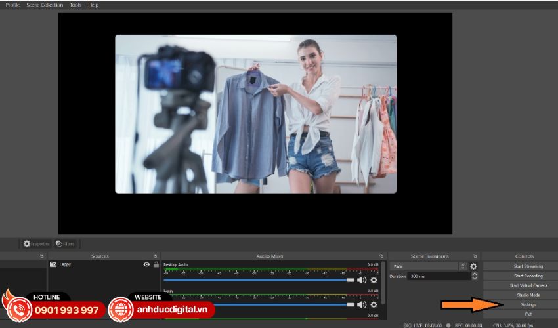Viewport: 558px width, 328px height.
Task: Open source Properties via gear icon
Action: pos(27,243)
